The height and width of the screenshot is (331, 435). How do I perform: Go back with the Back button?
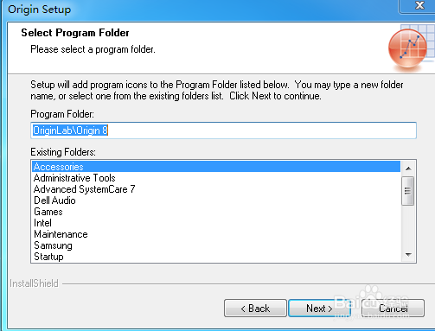pos(255,309)
